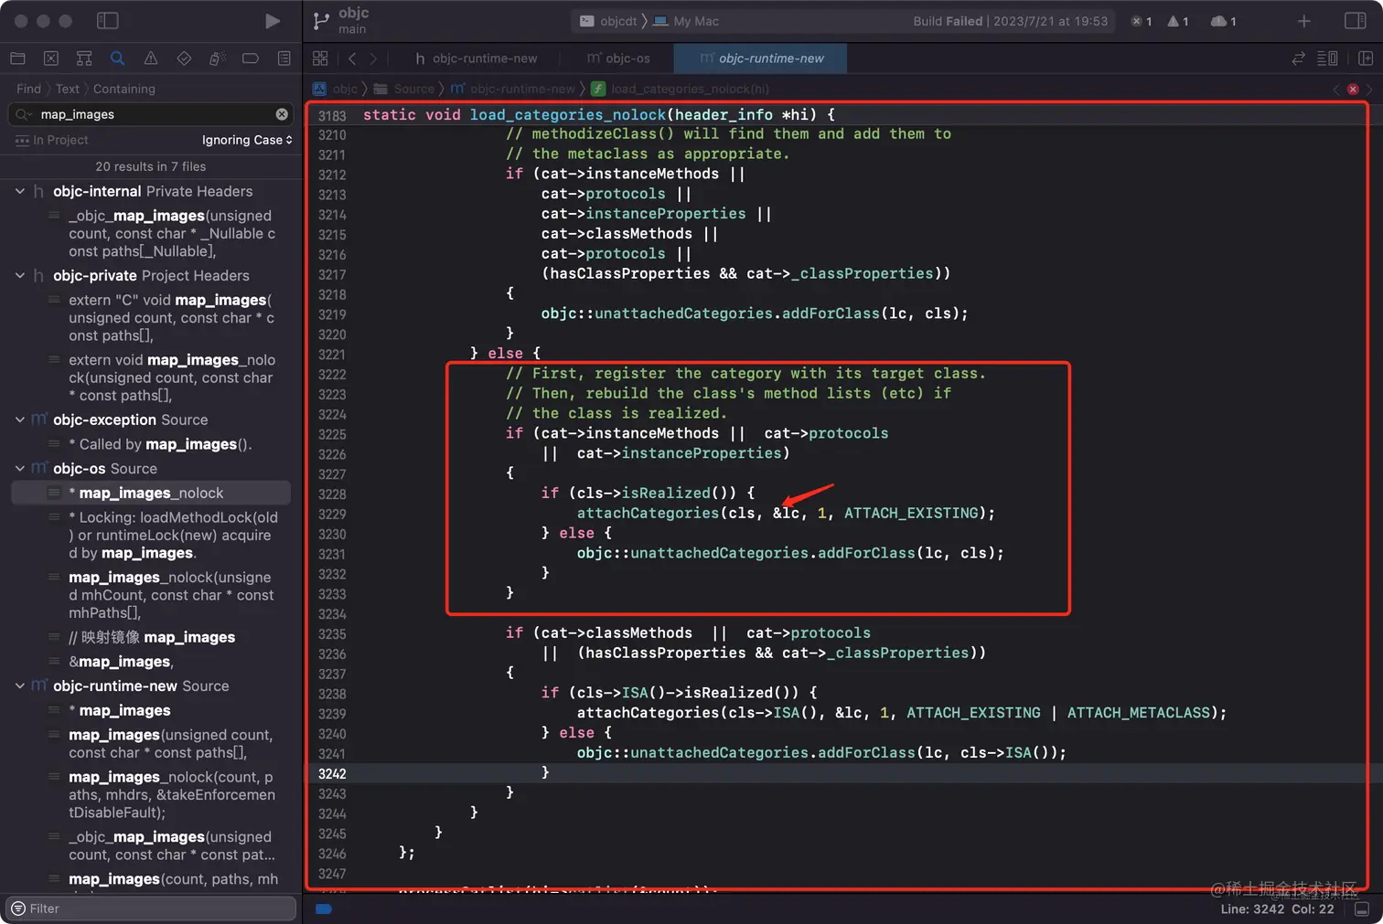Switch to the active objc-runtime-new source tab
This screenshot has width=1383, height=924.
tap(761, 58)
